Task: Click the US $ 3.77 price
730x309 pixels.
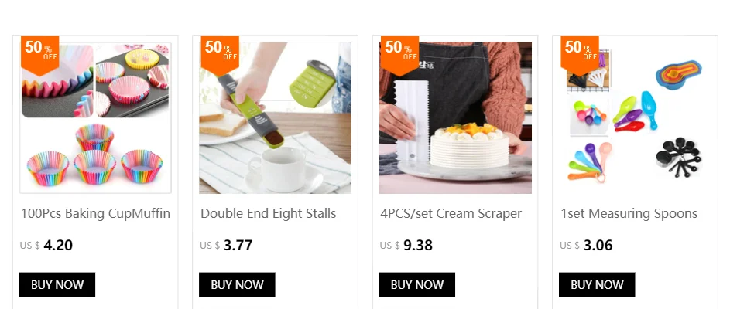Action: coord(226,246)
